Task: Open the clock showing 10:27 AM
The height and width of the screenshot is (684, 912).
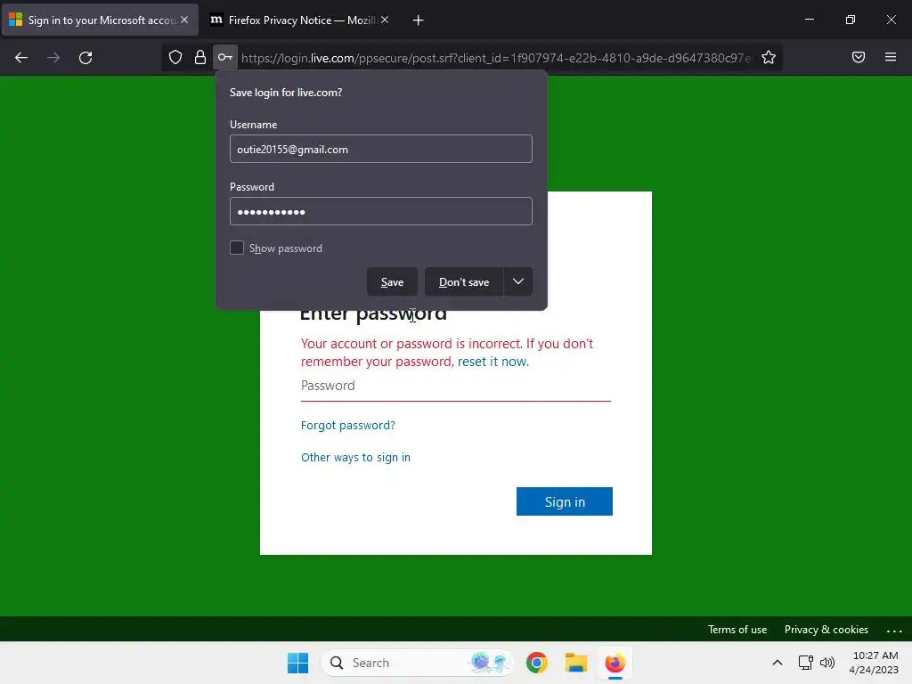Action: pyautogui.click(x=874, y=663)
